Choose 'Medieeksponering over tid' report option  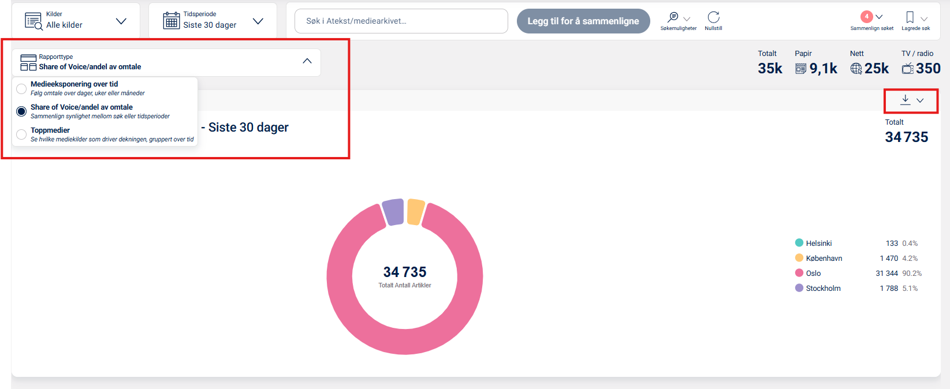(74, 84)
